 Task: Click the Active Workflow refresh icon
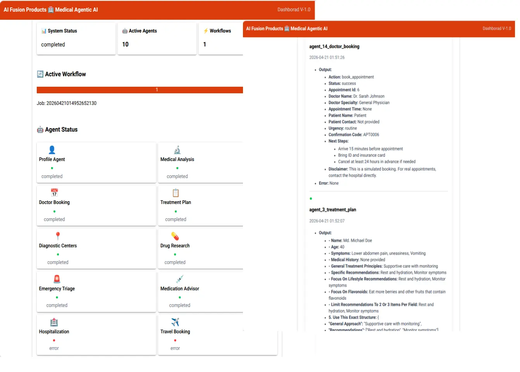40,74
